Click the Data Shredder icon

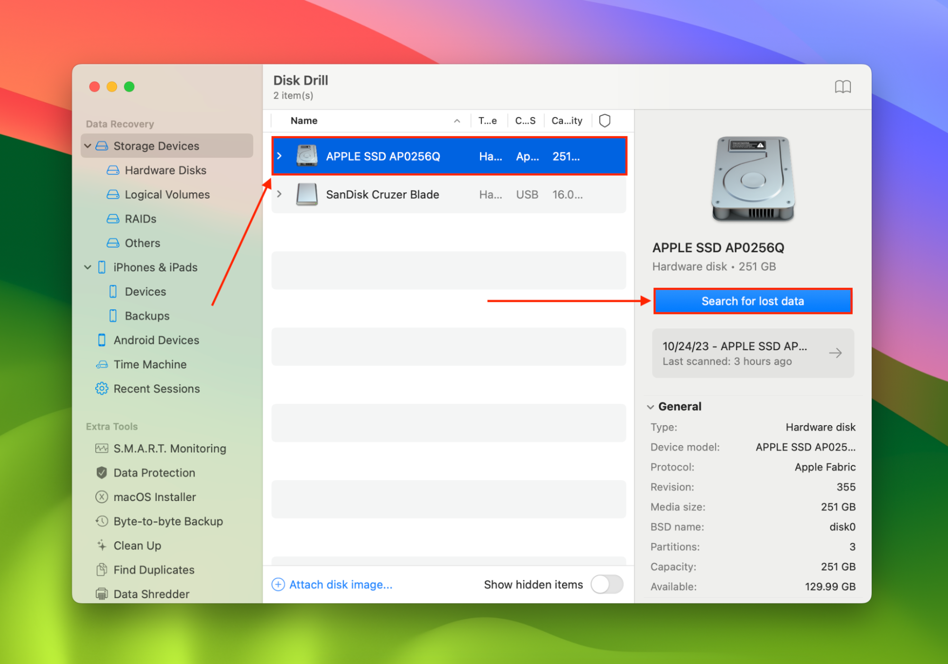tap(101, 594)
